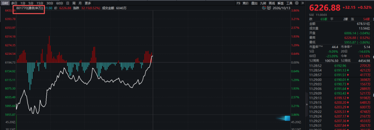Click the 60日 change -23.09%
Viewport: 374px width, 130px height.
point(332,56)
